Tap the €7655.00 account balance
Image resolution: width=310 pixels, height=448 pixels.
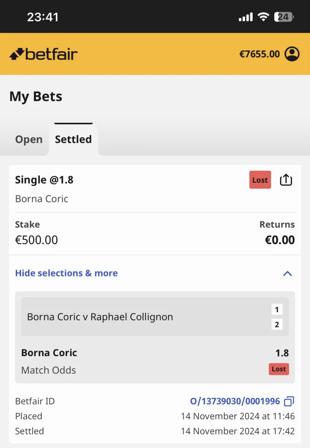[259, 54]
